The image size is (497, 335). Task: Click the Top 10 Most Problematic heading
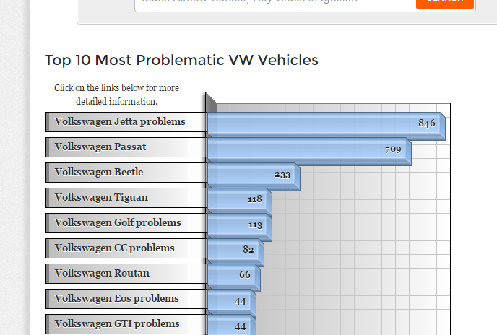[x=181, y=60]
